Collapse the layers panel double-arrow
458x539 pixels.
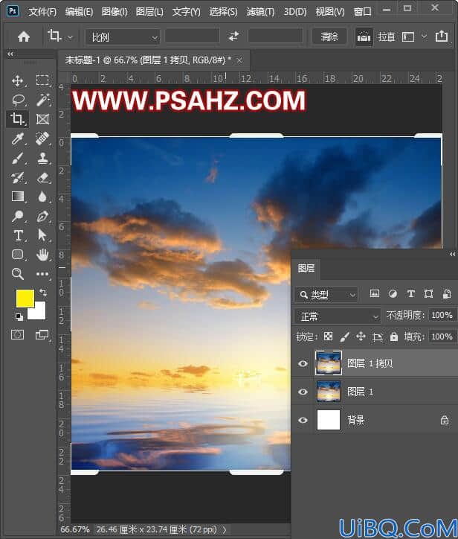coord(452,254)
